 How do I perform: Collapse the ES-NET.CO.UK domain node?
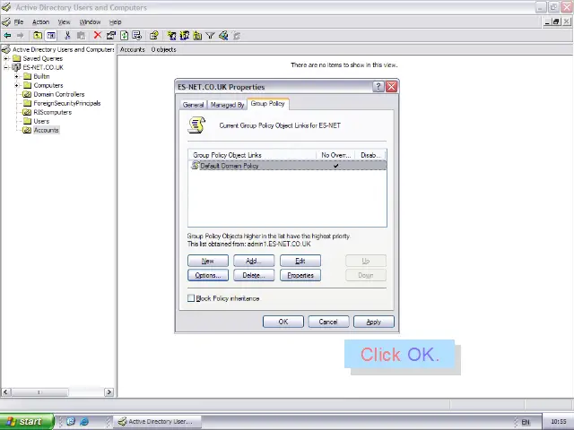click(6, 67)
